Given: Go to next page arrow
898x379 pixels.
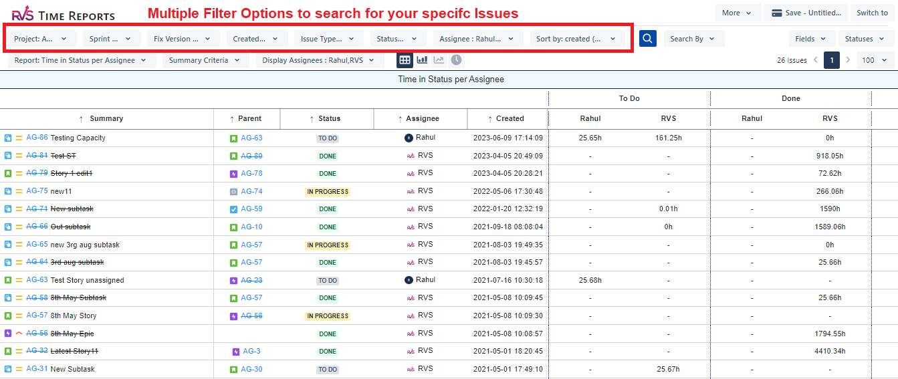Looking at the screenshot, I should [x=848, y=60].
